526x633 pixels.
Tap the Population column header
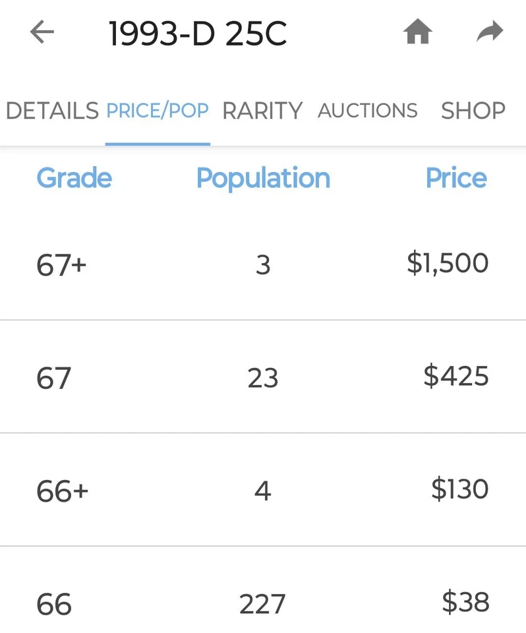263,178
